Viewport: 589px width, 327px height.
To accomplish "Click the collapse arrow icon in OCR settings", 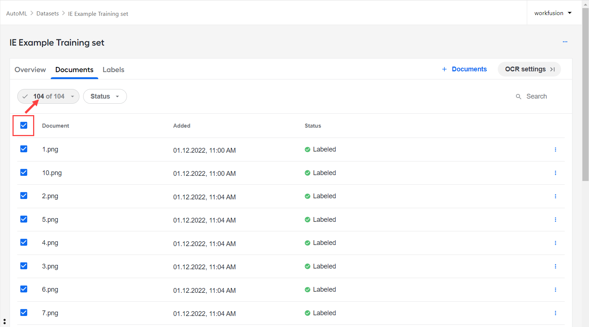I will pos(552,70).
